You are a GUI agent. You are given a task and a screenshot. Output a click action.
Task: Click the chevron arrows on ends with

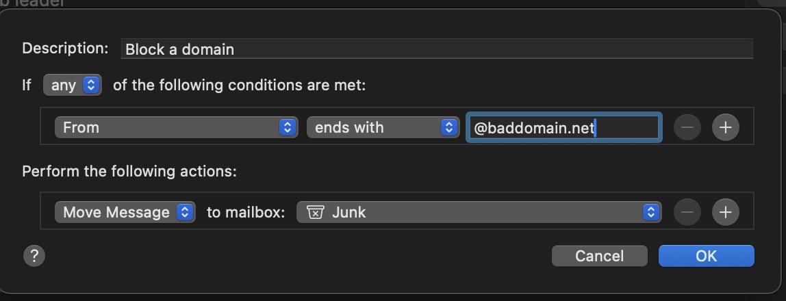click(x=449, y=127)
